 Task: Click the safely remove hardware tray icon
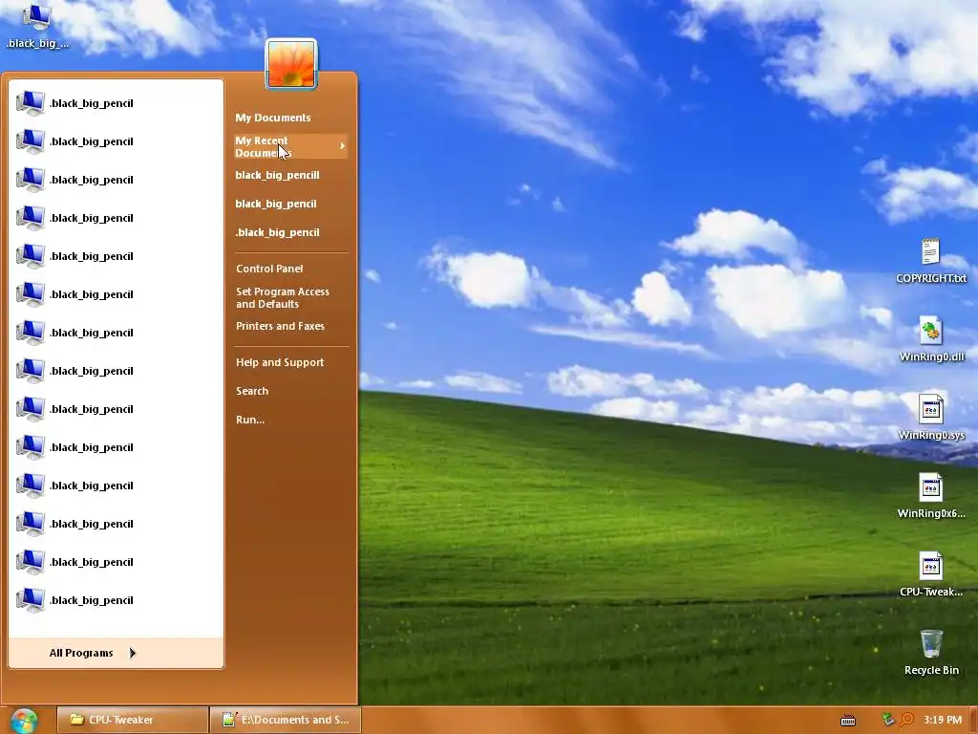click(888, 720)
